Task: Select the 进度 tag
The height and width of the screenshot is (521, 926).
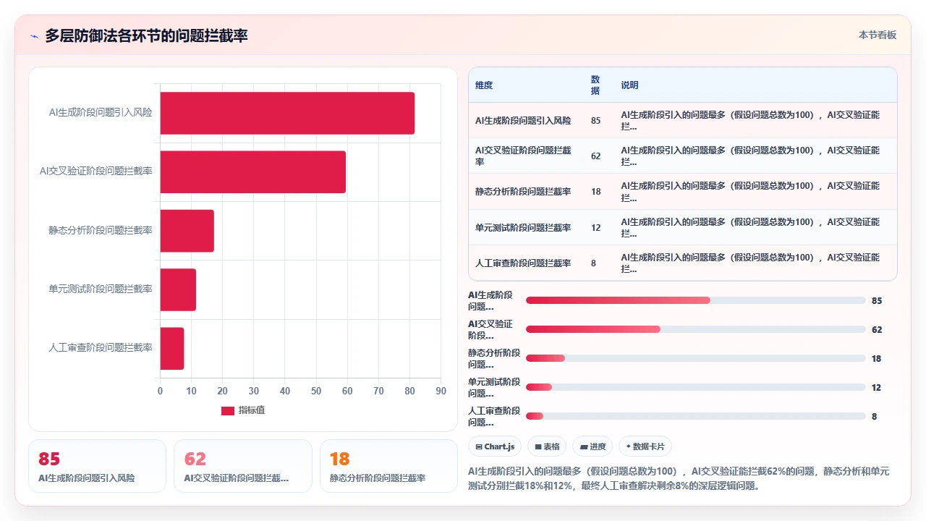Action: click(592, 446)
